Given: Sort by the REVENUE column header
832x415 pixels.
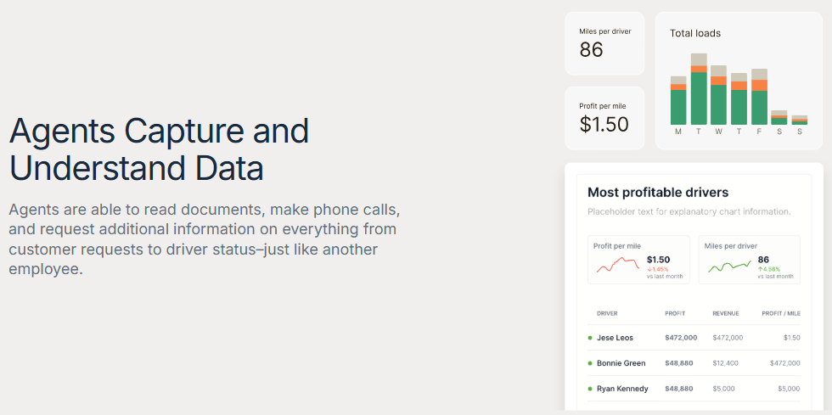Looking at the screenshot, I should click(x=725, y=313).
